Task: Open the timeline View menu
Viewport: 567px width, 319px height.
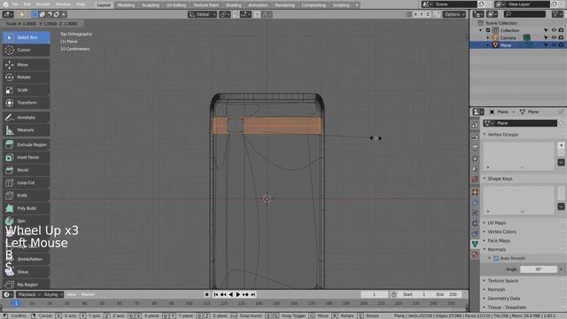Action: (x=71, y=294)
